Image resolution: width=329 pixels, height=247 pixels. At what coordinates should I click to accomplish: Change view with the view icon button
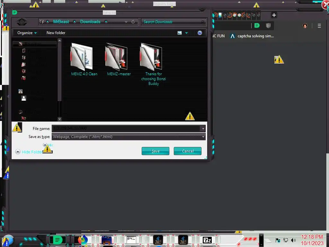(180, 33)
